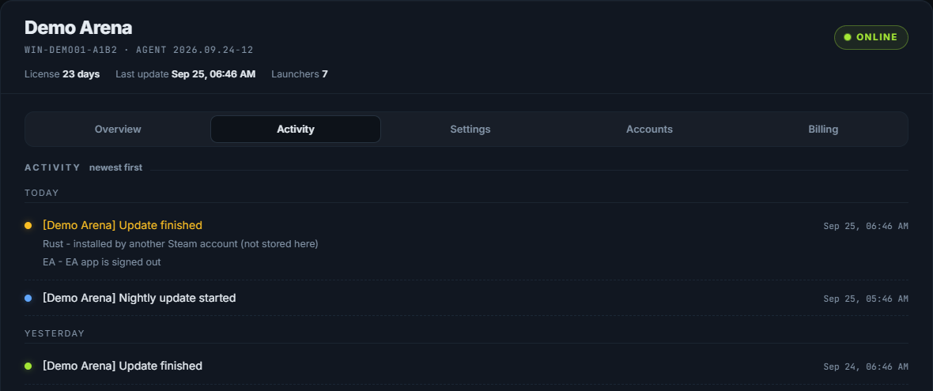The width and height of the screenshot is (933, 391).
Task: Go to the Accounts tab
Action: pyautogui.click(x=649, y=129)
